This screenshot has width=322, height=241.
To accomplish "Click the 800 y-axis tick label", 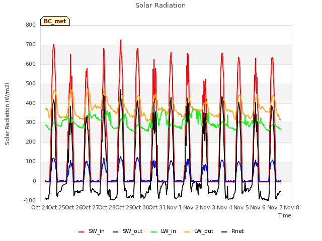I will 31,25.
